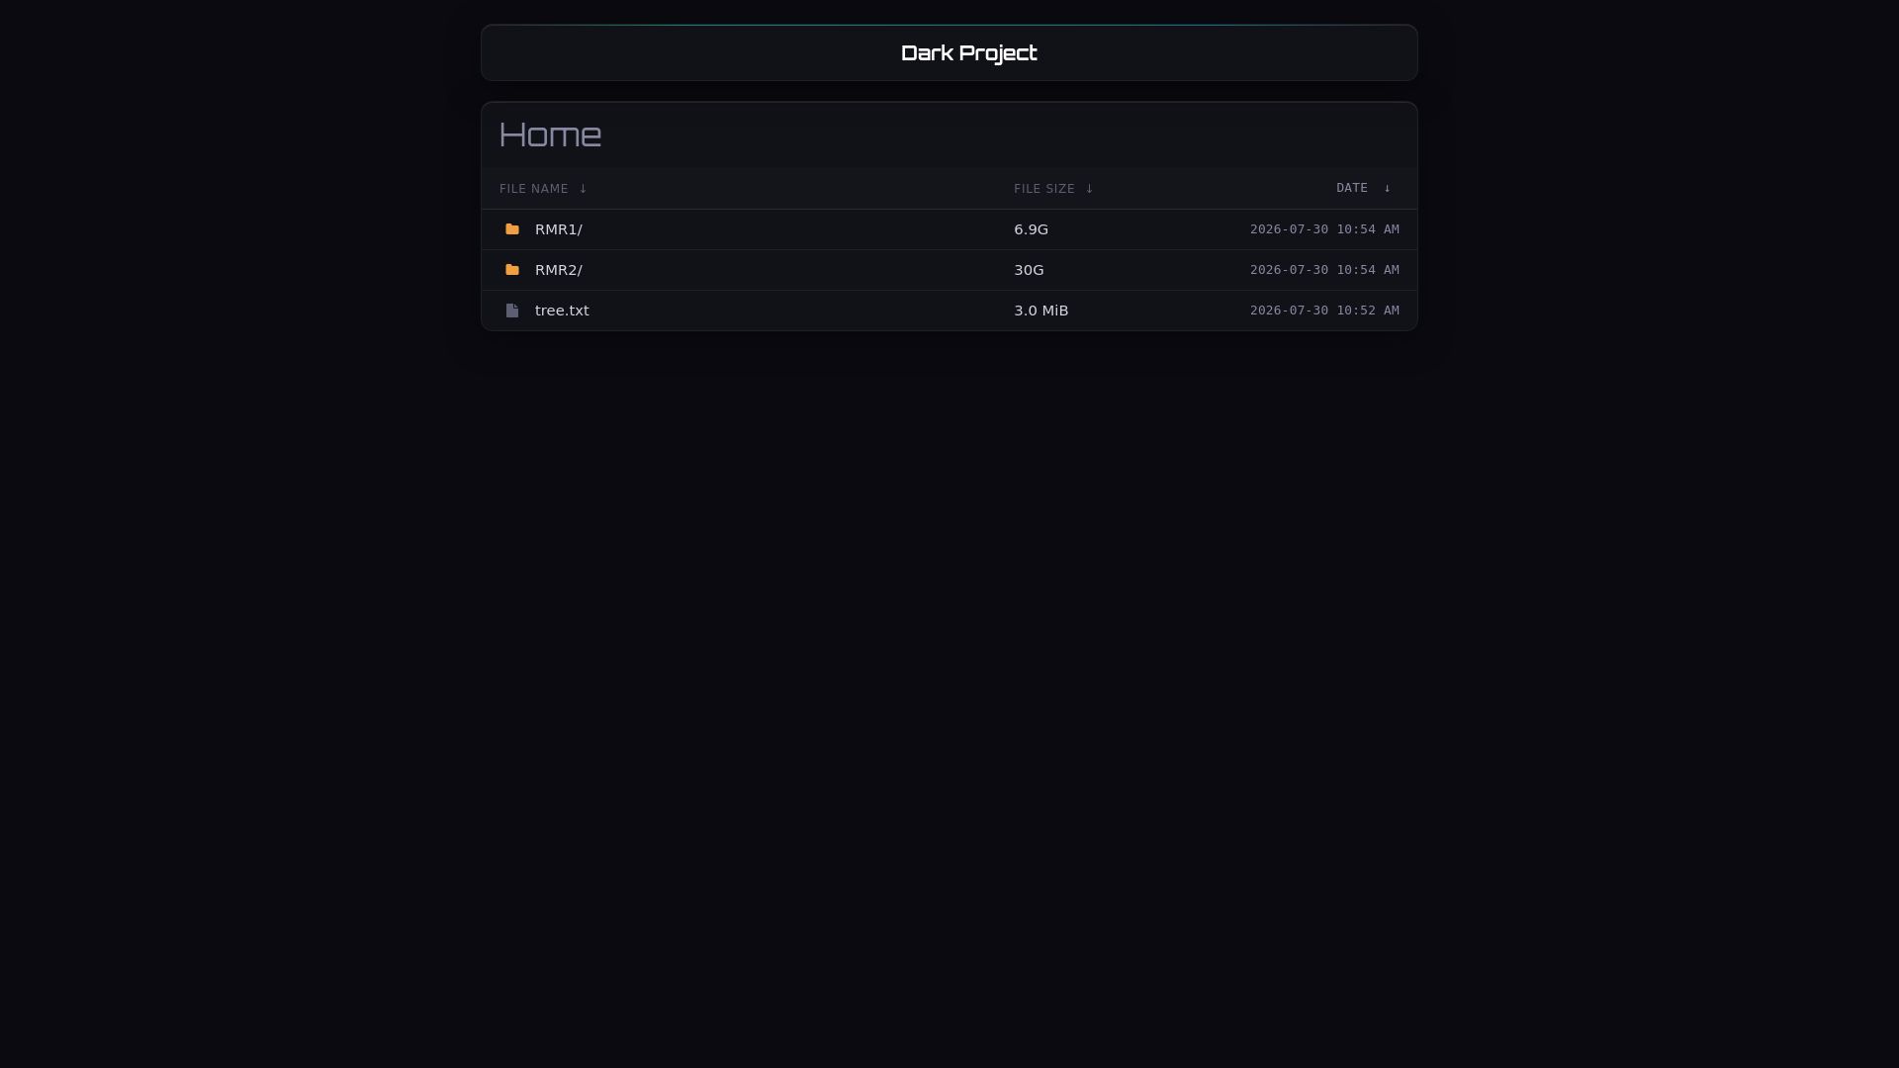Open the tree.txt file link
The image size is (1899, 1068).
[562, 311]
